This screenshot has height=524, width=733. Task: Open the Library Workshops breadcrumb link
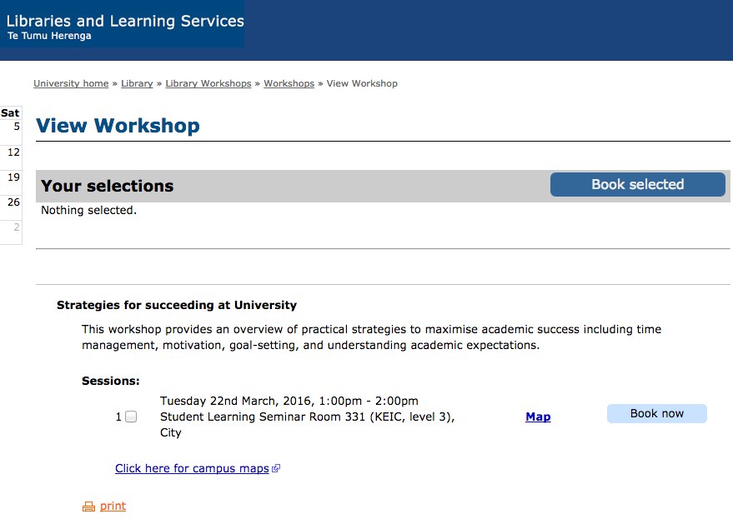[208, 83]
